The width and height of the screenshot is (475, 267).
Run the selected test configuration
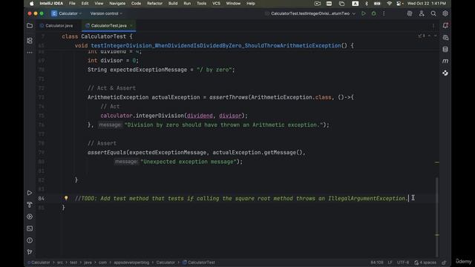(364, 13)
